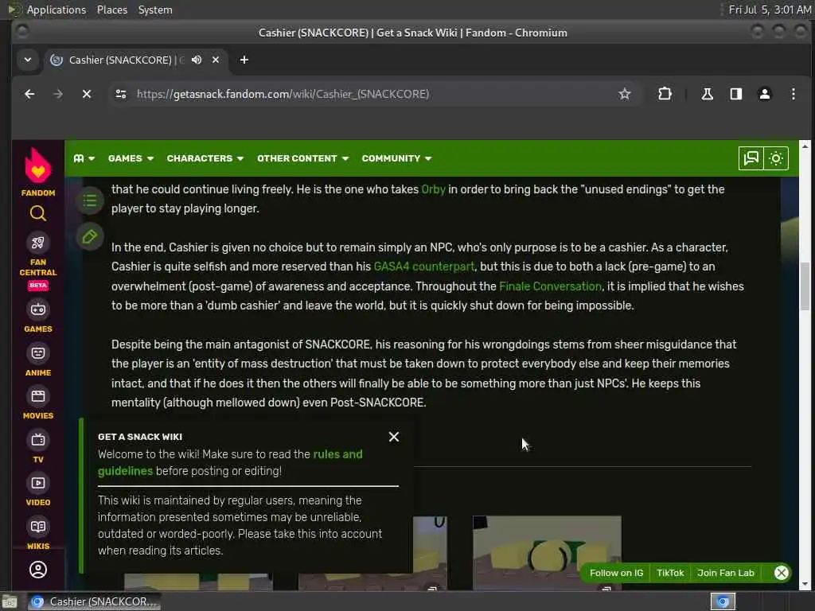The image size is (815, 611).
Task: Bookmark this page with the star
Action: click(624, 94)
